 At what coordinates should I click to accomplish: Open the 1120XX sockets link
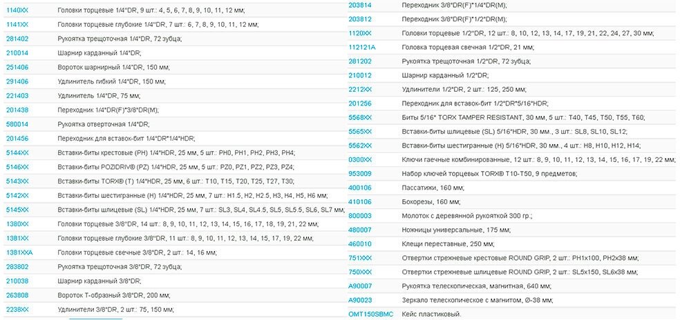[360, 33]
